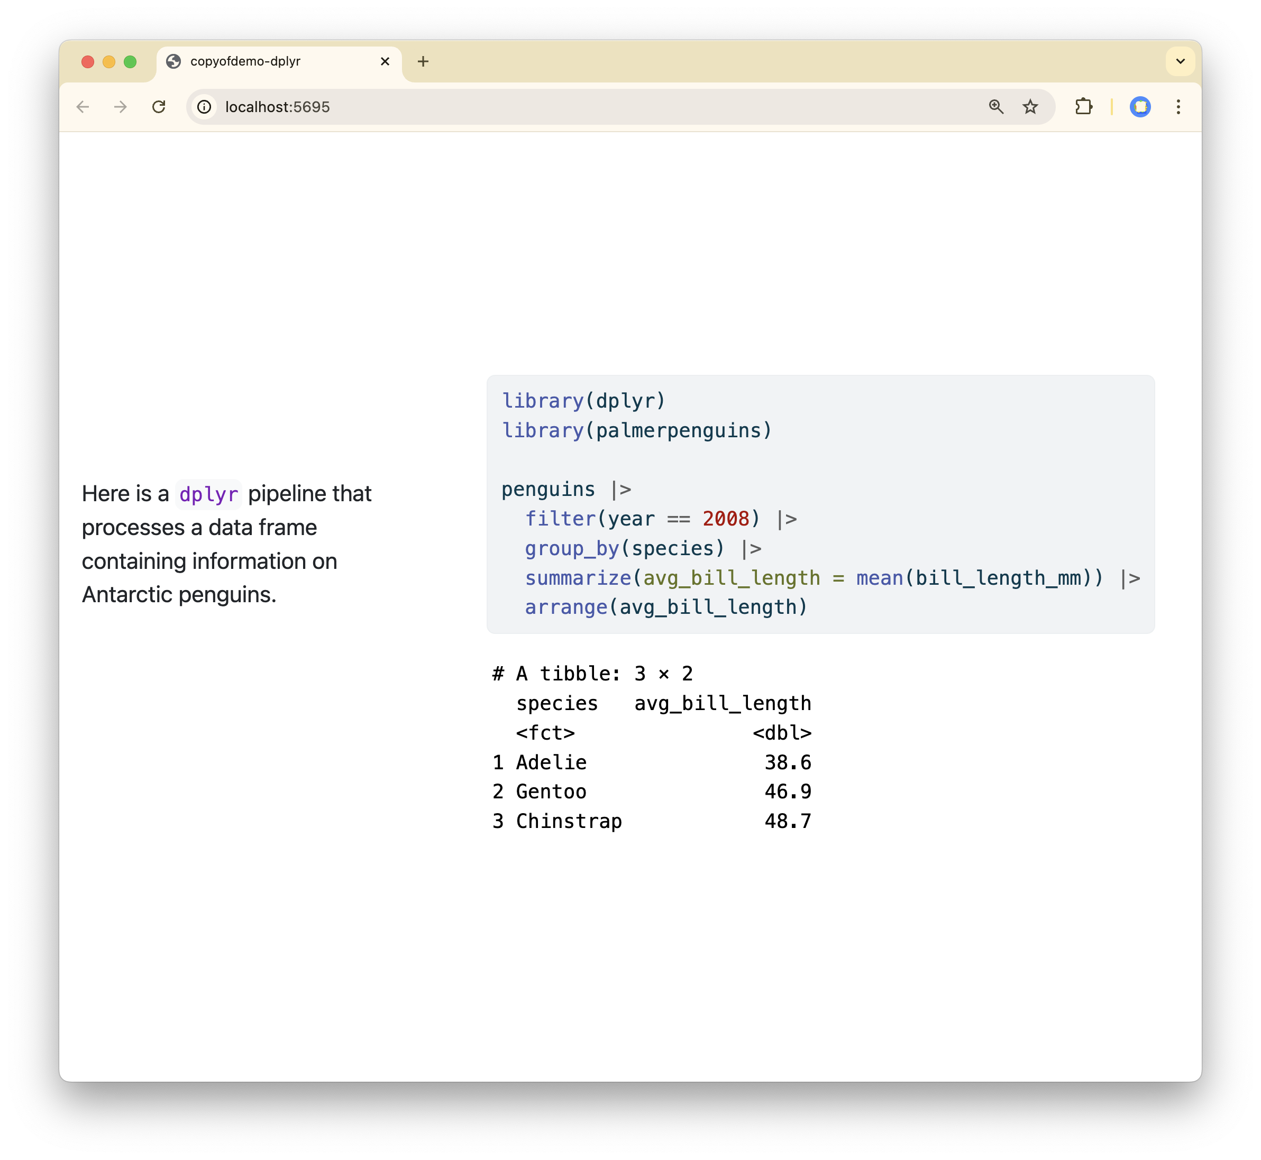
Task: Click the green macOS fullscreen button
Action: pos(130,61)
